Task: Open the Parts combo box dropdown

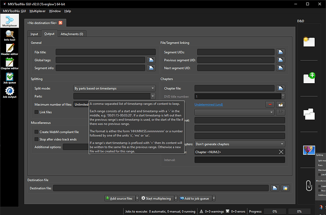Action: 152,96
